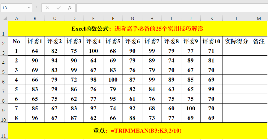Click cell A10 with No 8
The image size is (268, 140).
[17, 118]
